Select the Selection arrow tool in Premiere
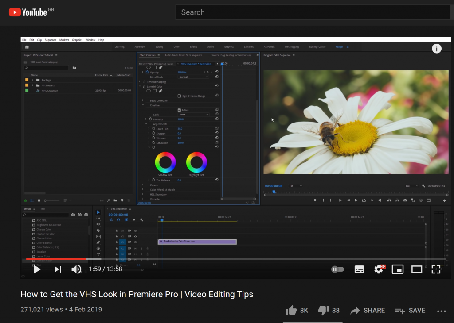Viewport: 454px width, 323px height. 98,212
